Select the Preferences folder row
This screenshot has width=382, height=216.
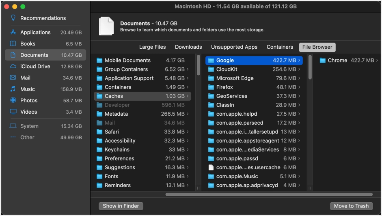[142, 158]
